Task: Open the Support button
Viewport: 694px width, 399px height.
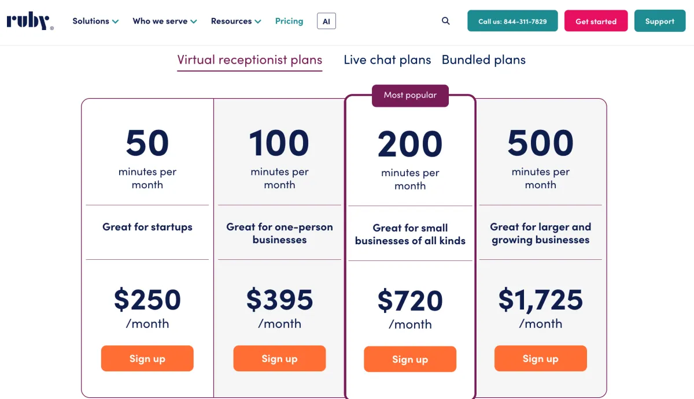Action: (660, 21)
